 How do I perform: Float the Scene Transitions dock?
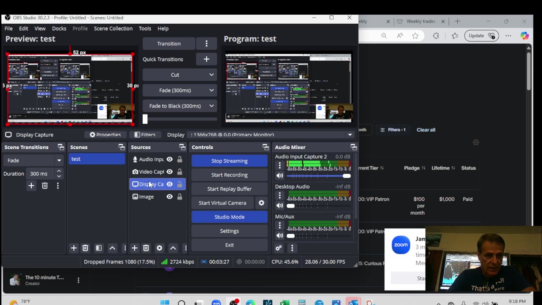click(61, 147)
